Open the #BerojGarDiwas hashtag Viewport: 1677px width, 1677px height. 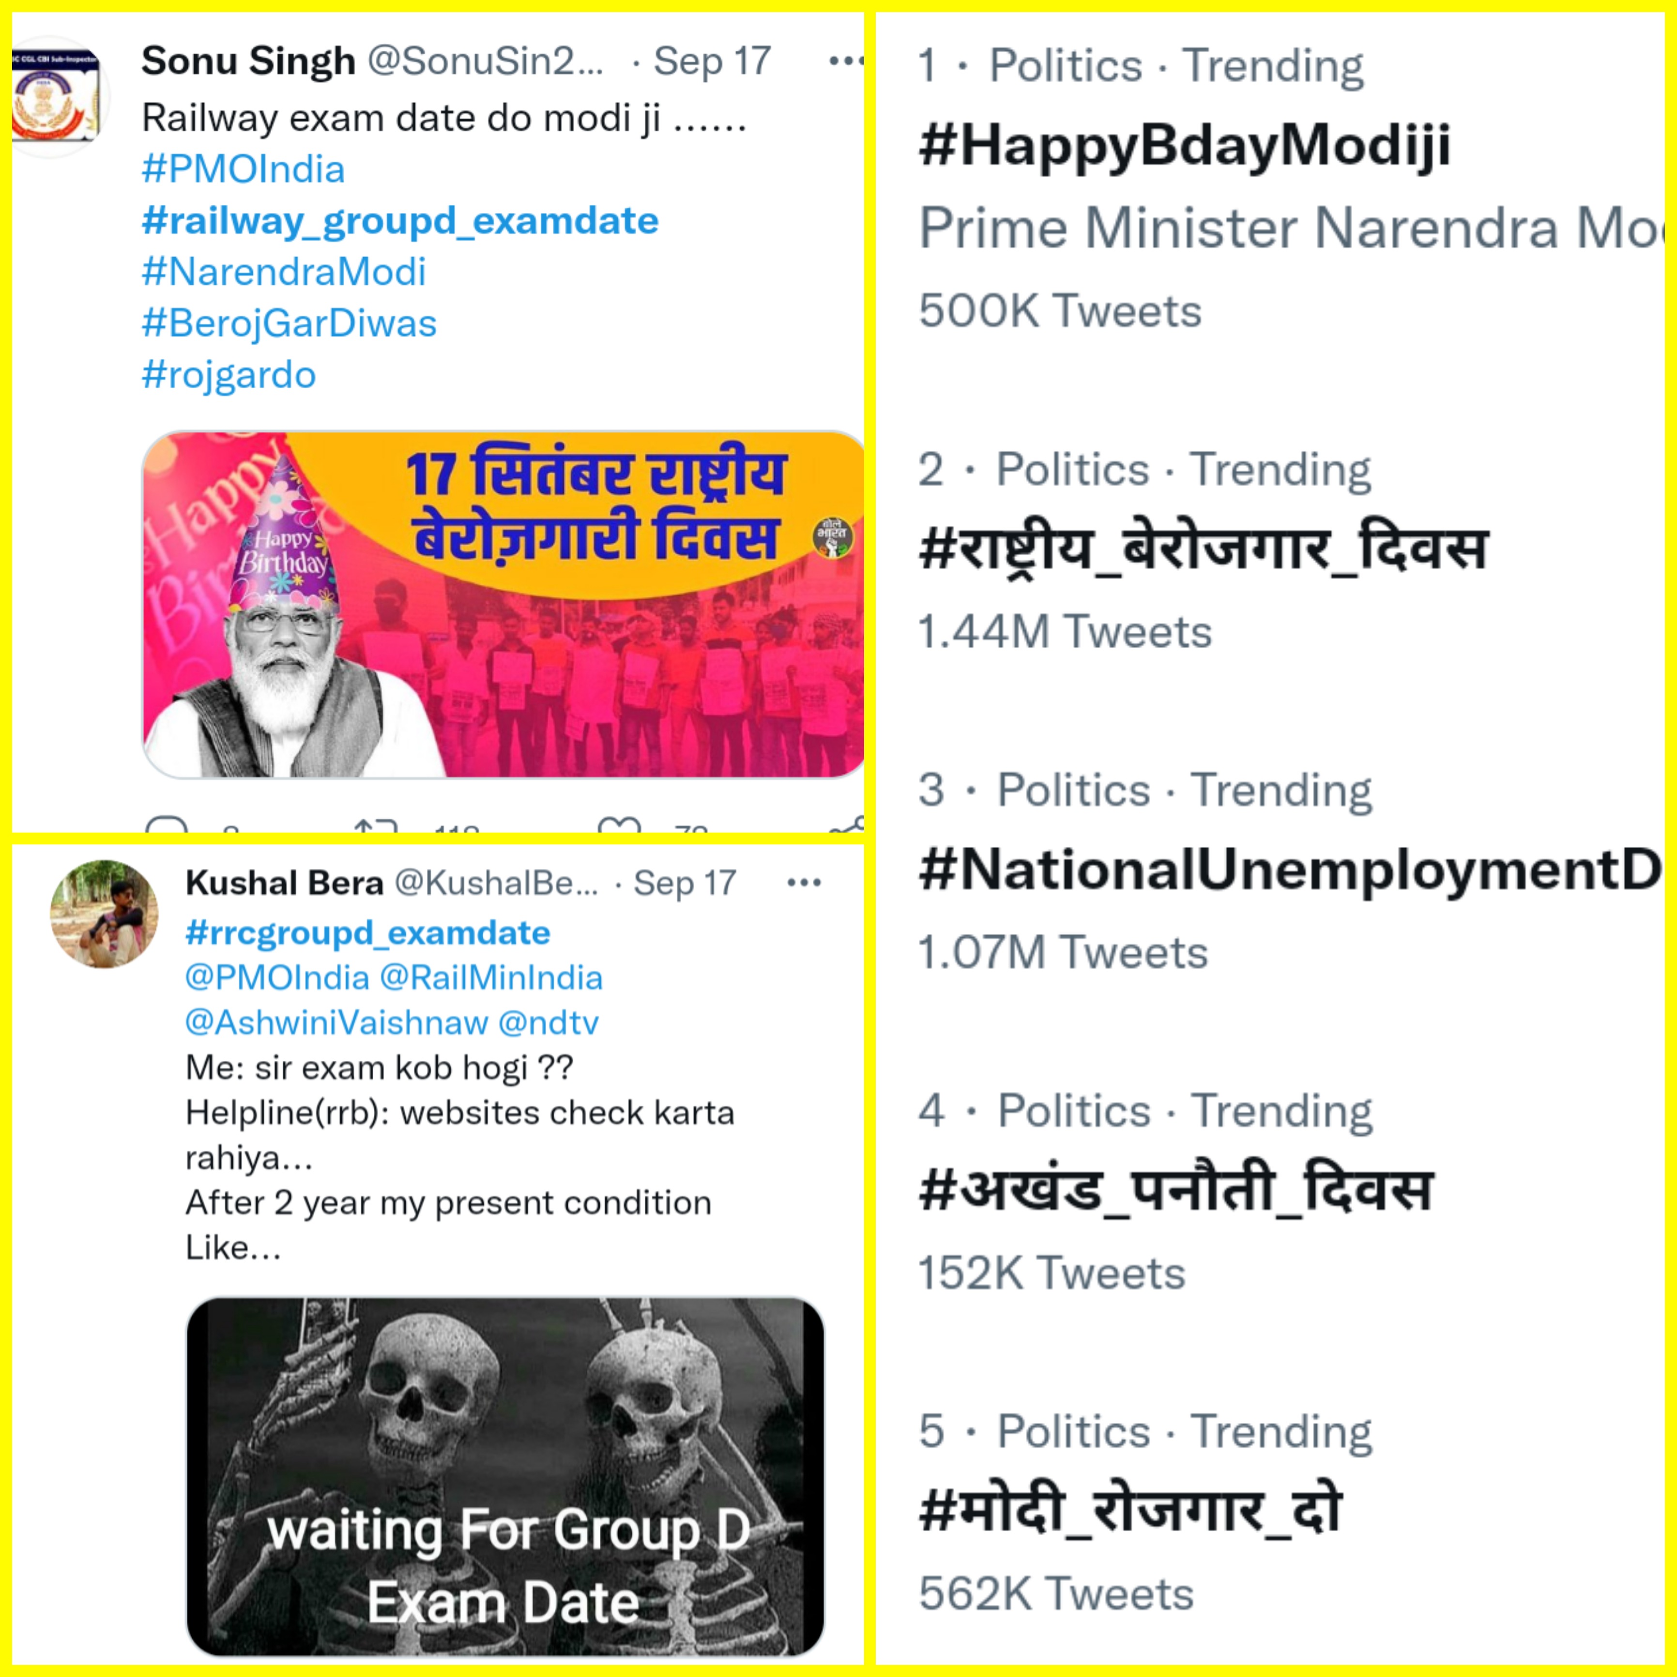click(289, 324)
